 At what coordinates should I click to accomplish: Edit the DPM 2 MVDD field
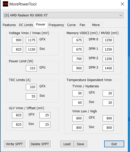(x=108, y=59)
